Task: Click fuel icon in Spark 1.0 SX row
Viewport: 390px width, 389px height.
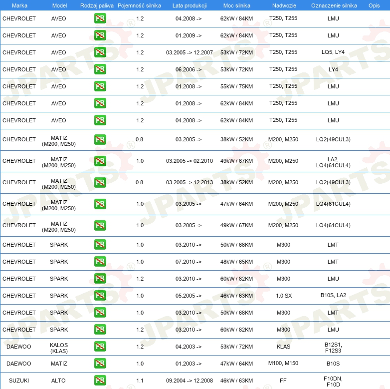Action: click(100, 296)
